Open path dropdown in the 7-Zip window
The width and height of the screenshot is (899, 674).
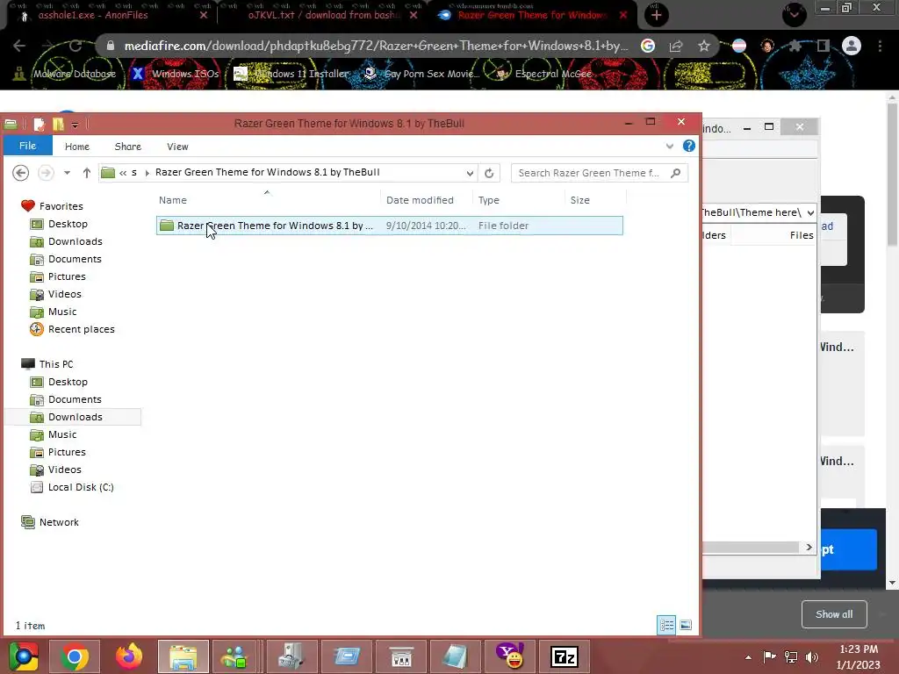[x=810, y=212]
